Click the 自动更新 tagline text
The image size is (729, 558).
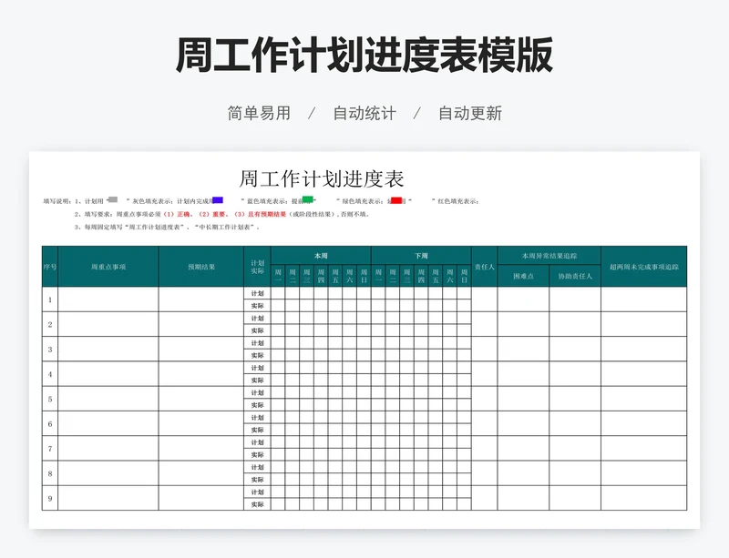[x=470, y=114]
